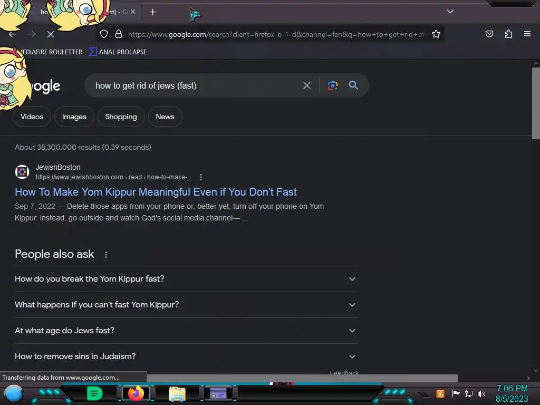Open the network tray icon
540x405 pixels.
coord(468,393)
